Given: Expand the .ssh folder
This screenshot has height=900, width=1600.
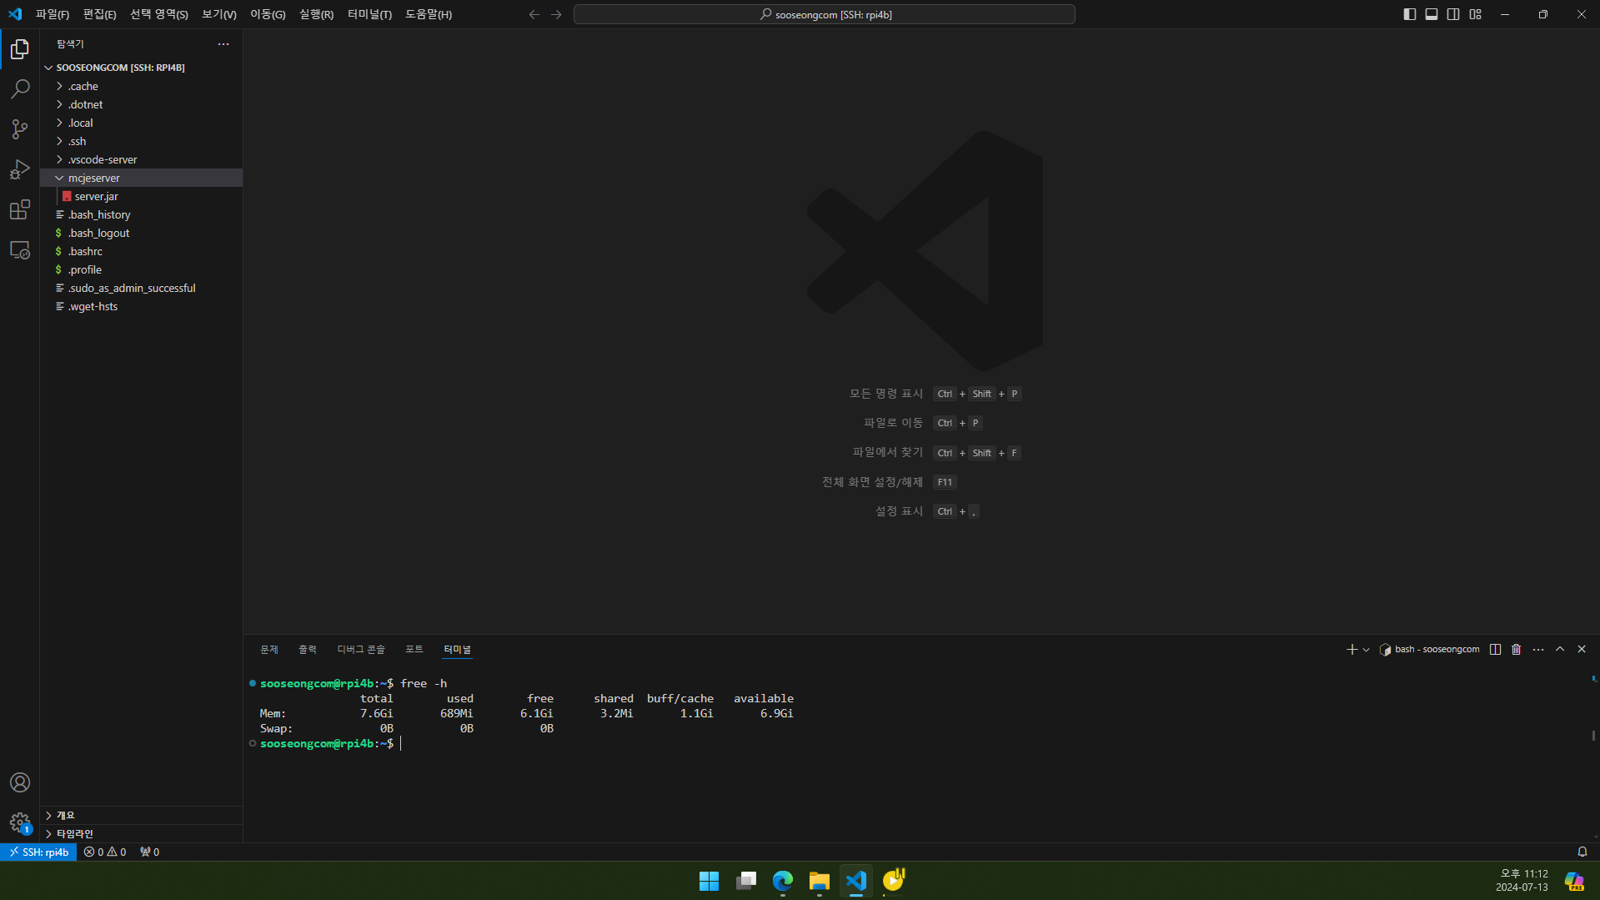Looking at the screenshot, I should point(141,141).
